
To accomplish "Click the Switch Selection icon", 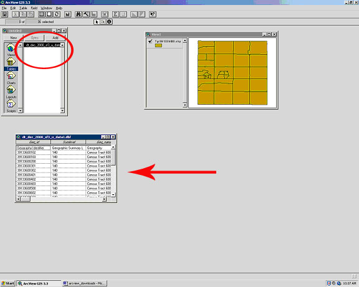I will pyautogui.click(x=57, y=14).
